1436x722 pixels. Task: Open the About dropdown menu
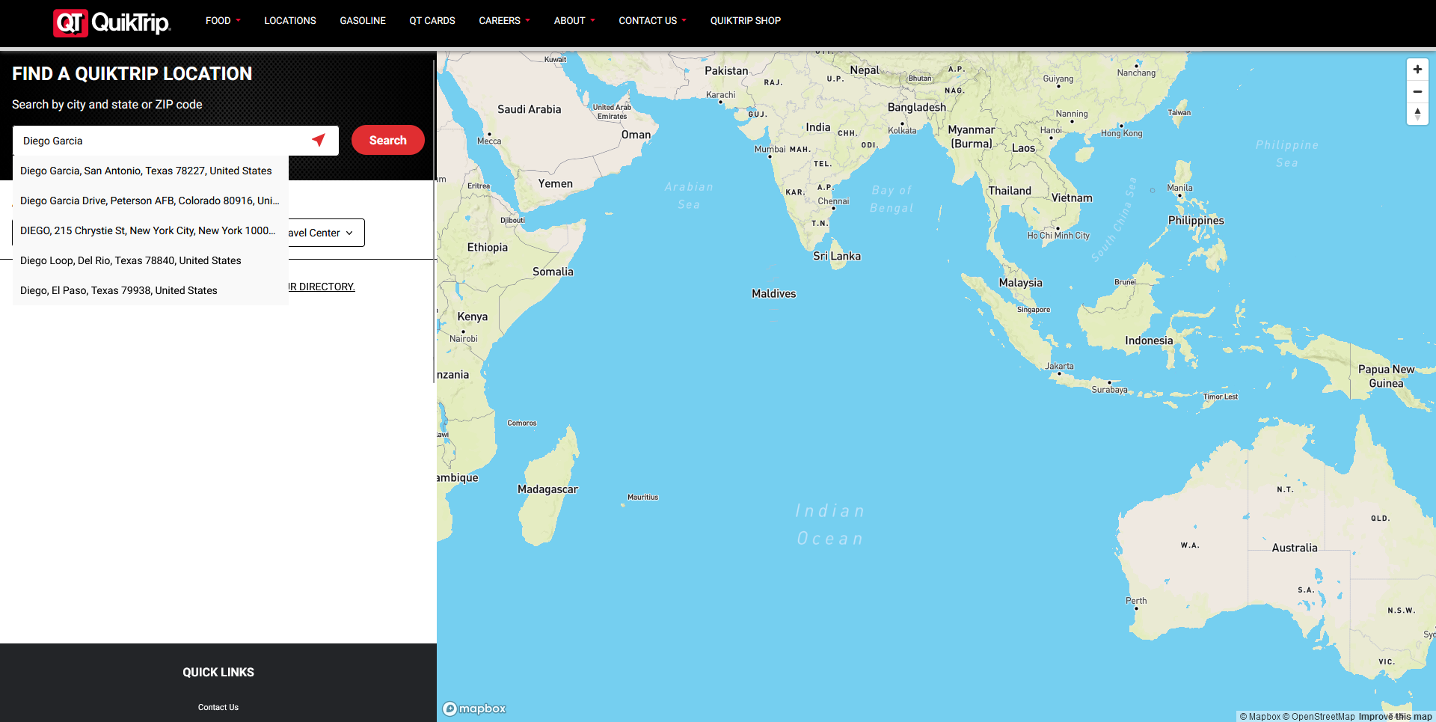[x=574, y=21]
